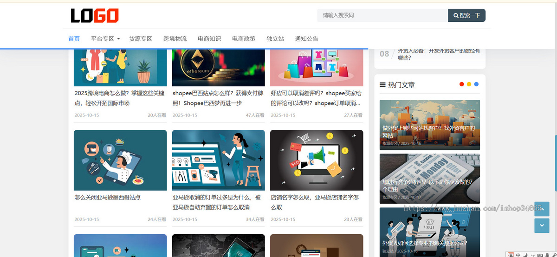
Task: Click ethereum coin thumbnail image
Action: [219, 68]
